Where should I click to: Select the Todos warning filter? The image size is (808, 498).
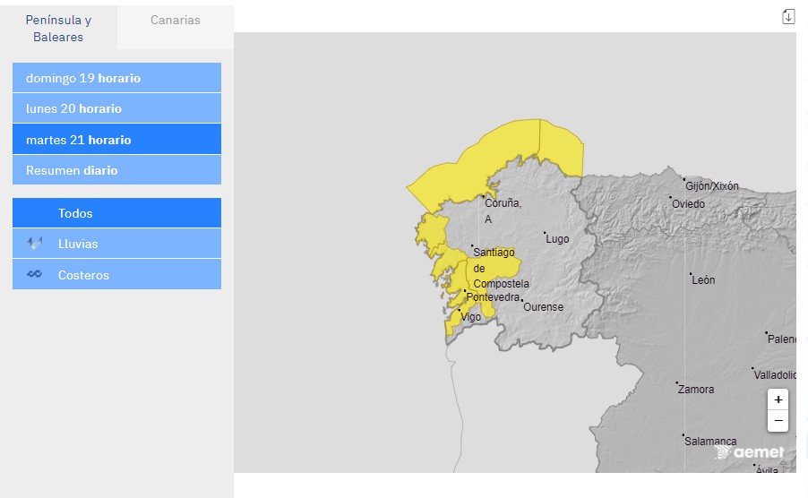click(x=116, y=213)
